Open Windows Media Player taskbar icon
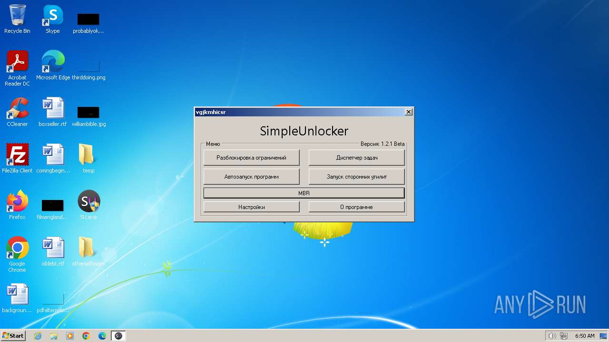 tap(70, 336)
